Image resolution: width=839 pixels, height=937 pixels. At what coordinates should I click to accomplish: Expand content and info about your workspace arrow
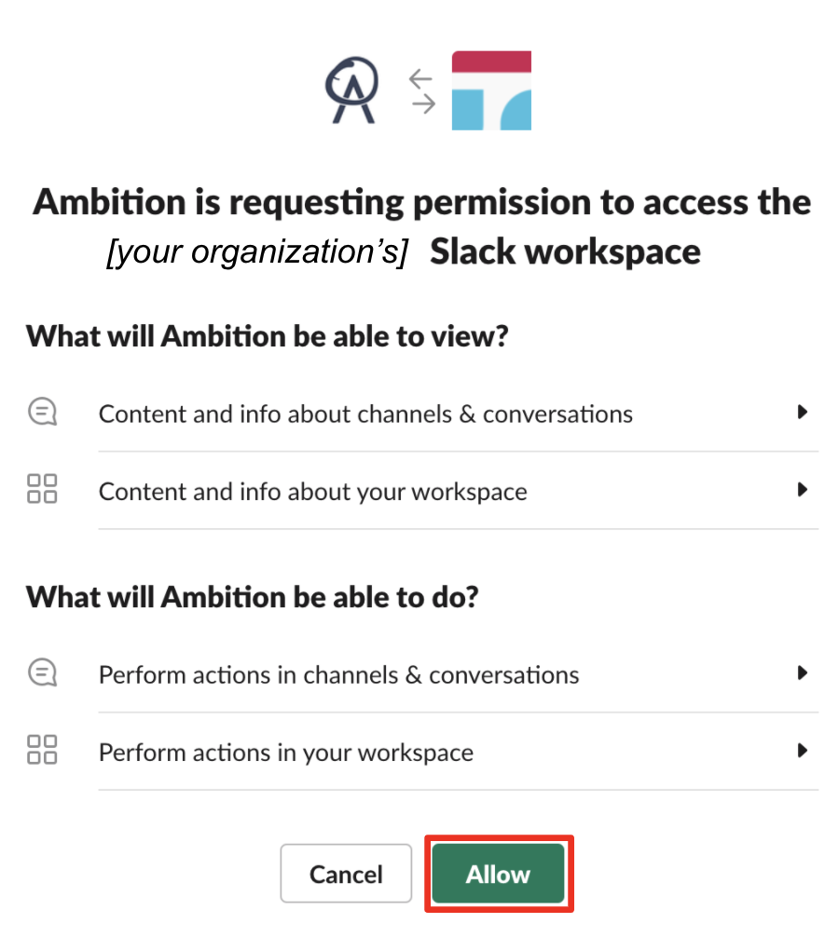pyautogui.click(x=802, y=490)
